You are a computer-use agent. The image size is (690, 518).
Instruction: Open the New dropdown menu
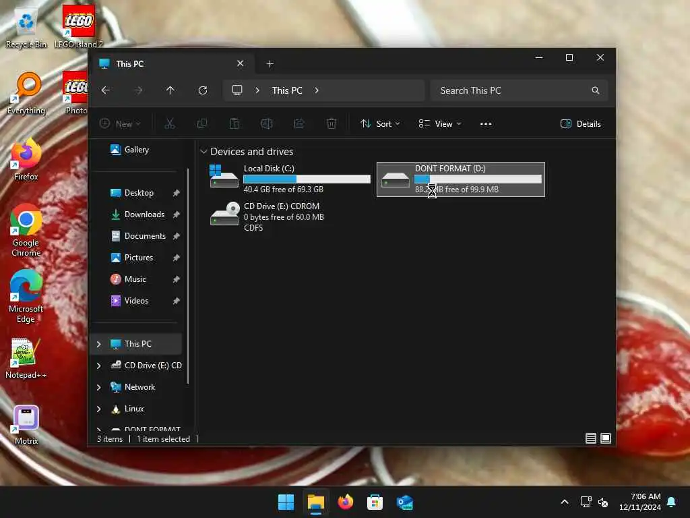[x=120, y=124]
